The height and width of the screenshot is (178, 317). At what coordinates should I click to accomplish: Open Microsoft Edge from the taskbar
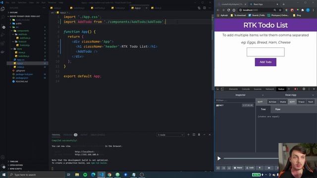93,175
